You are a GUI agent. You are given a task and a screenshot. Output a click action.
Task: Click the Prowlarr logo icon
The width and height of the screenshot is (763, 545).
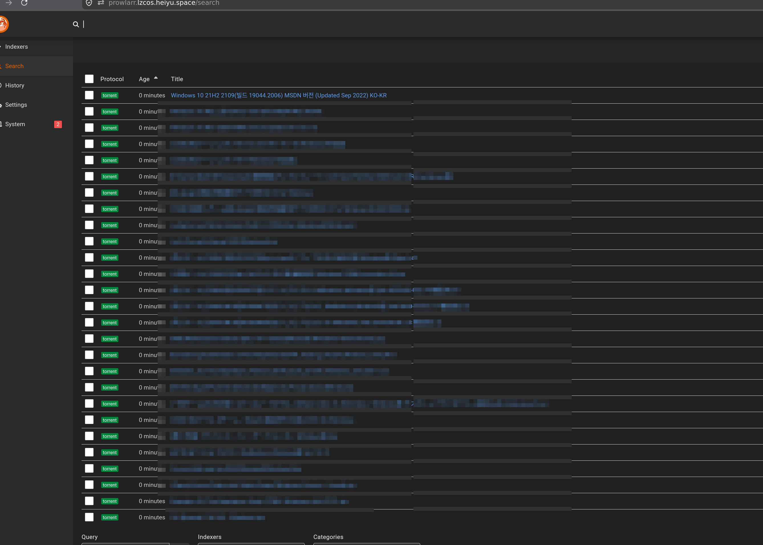tap(4, 24)
